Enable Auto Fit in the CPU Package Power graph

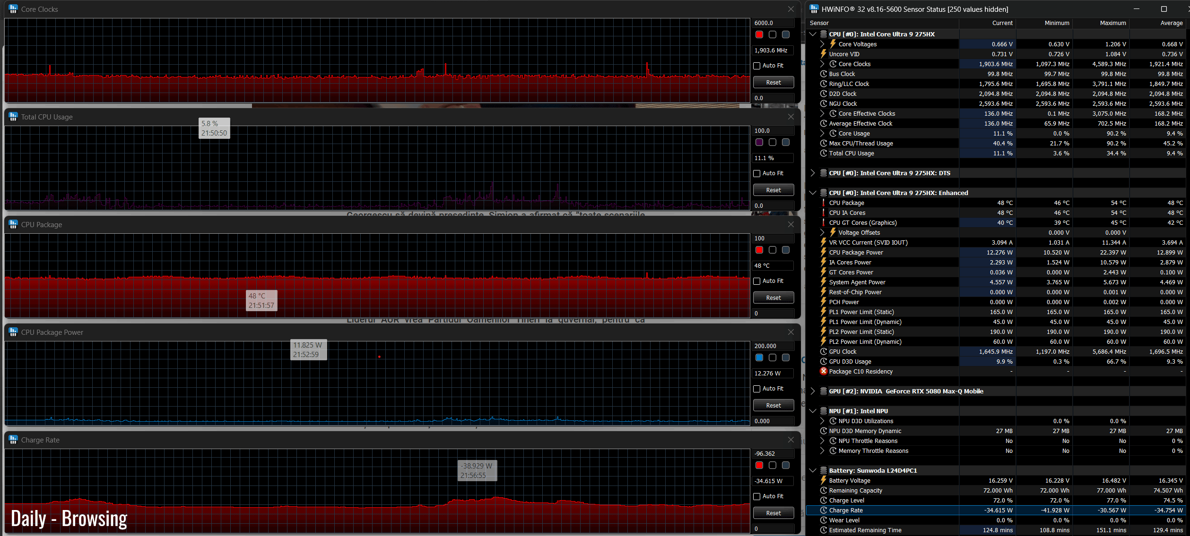(x=756, y=389)
